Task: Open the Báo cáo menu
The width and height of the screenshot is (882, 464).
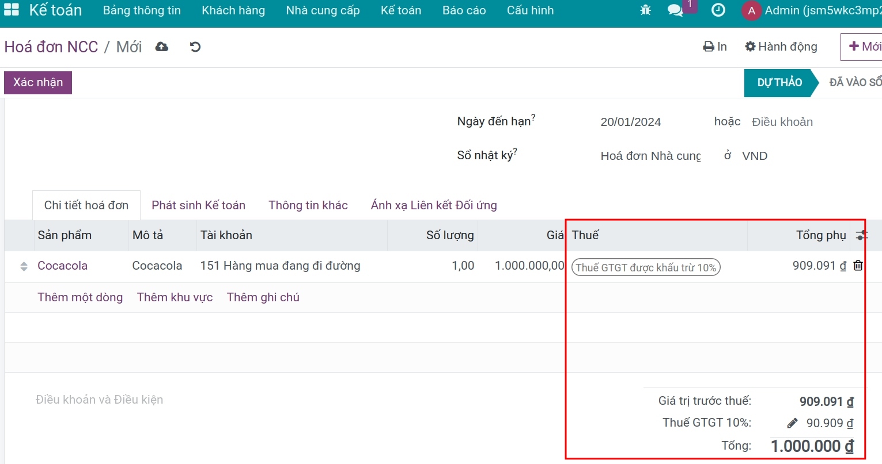Action: tap(464, 10)
